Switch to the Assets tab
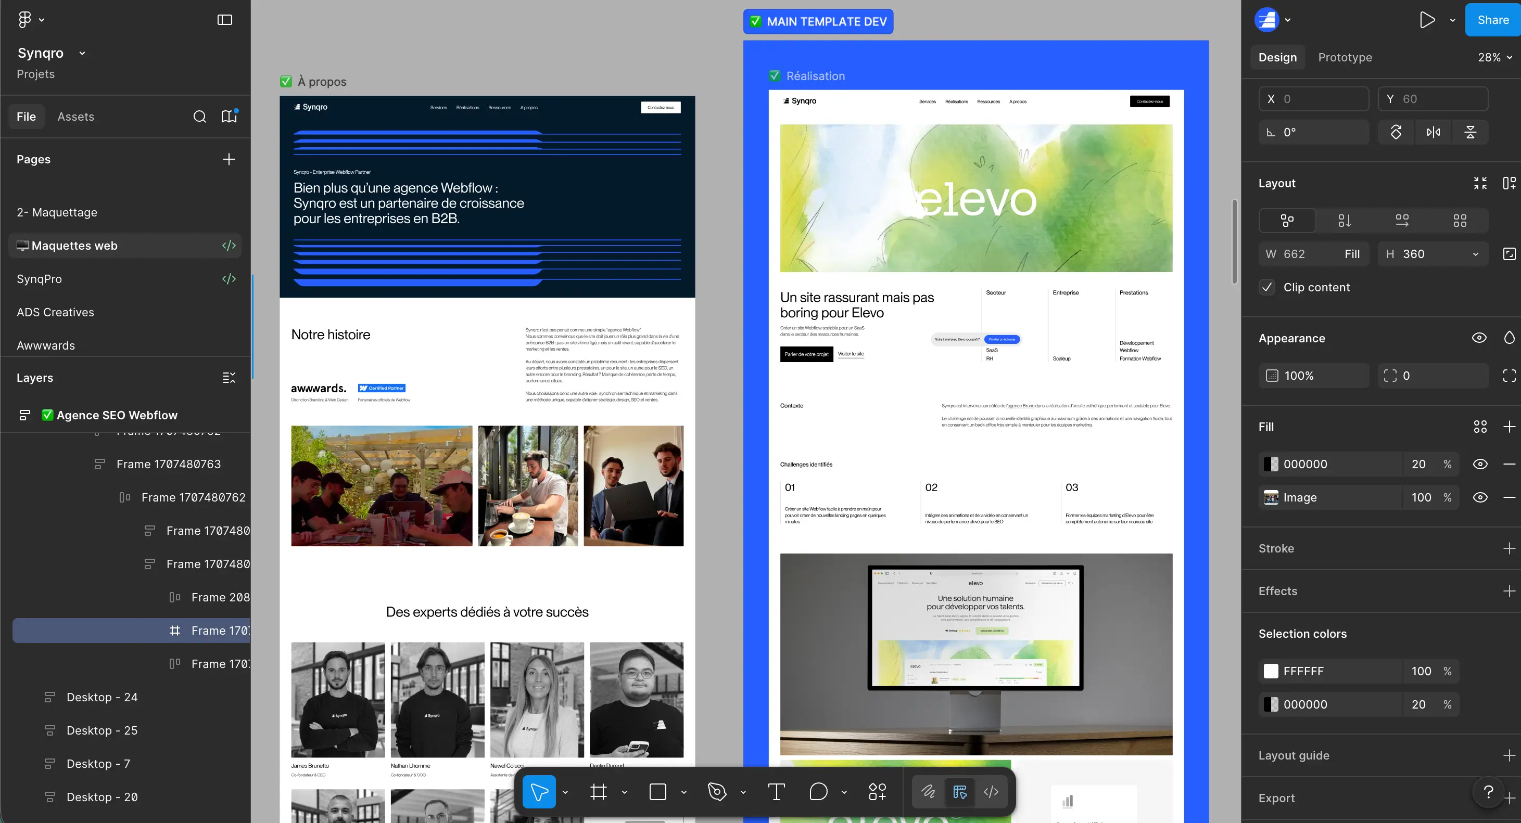 click(x=75, y=116)
